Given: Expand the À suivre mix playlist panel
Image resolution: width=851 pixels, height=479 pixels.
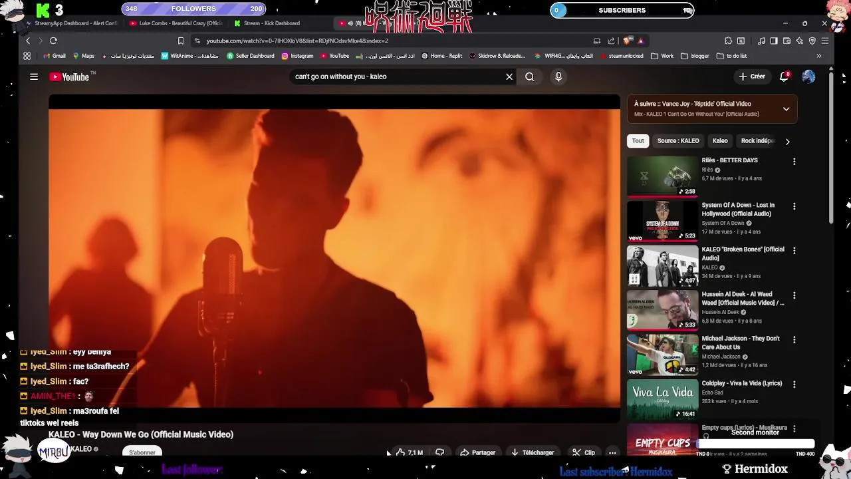Looking at the screenshot, I should coord(786,109).
